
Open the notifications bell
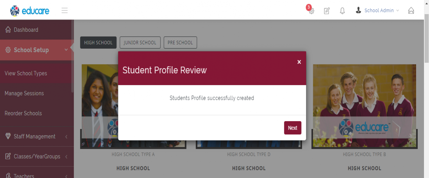342,11
